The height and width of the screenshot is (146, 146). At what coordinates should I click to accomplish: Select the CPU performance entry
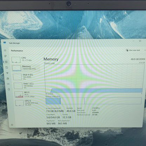26,60
